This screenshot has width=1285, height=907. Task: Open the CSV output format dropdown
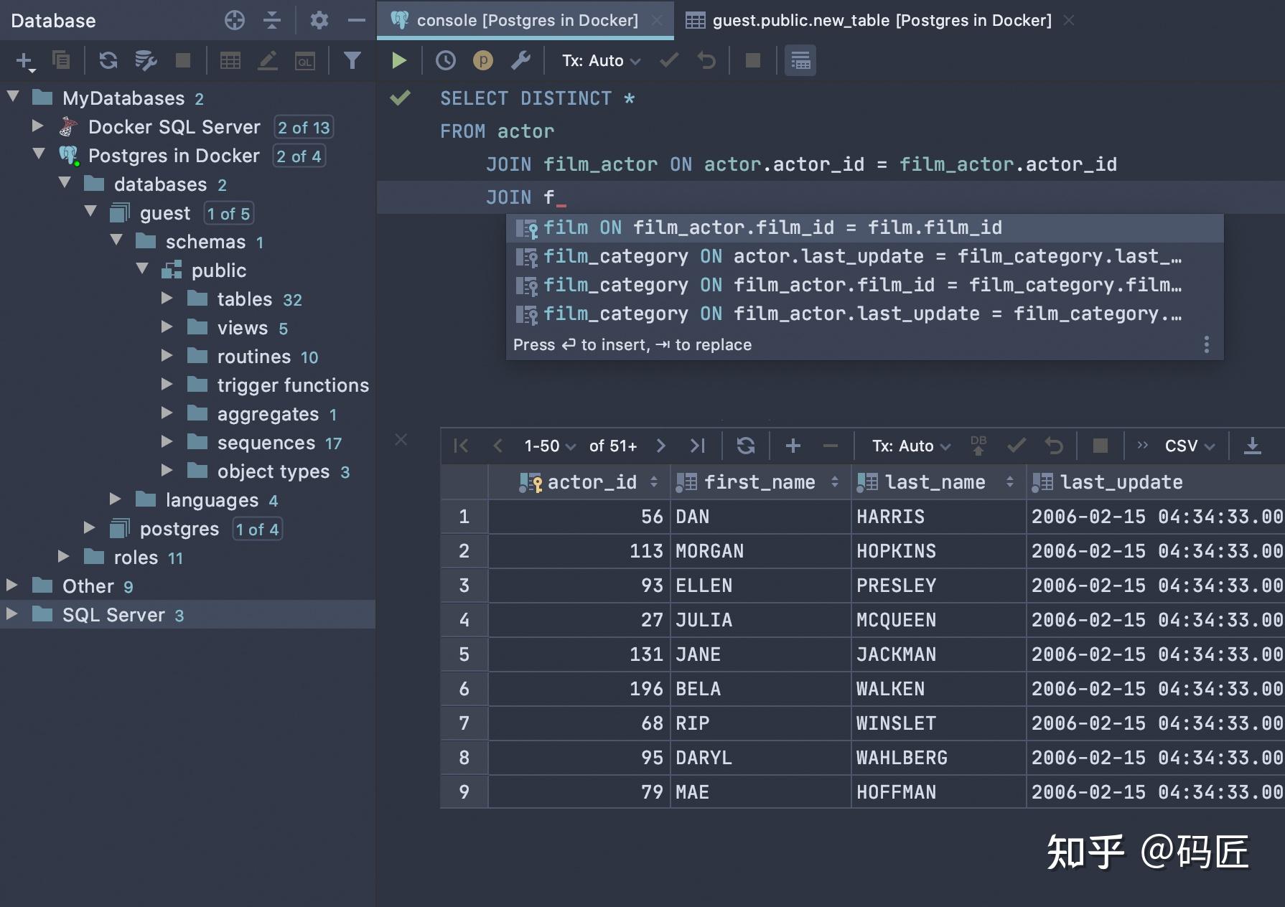[x=1181, y=446]
